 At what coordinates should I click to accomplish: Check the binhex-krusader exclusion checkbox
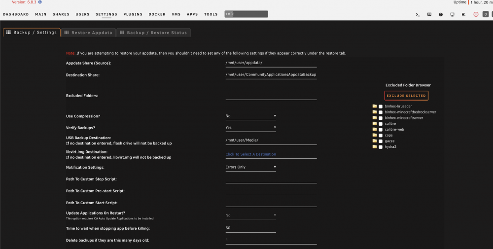point(381,107)
